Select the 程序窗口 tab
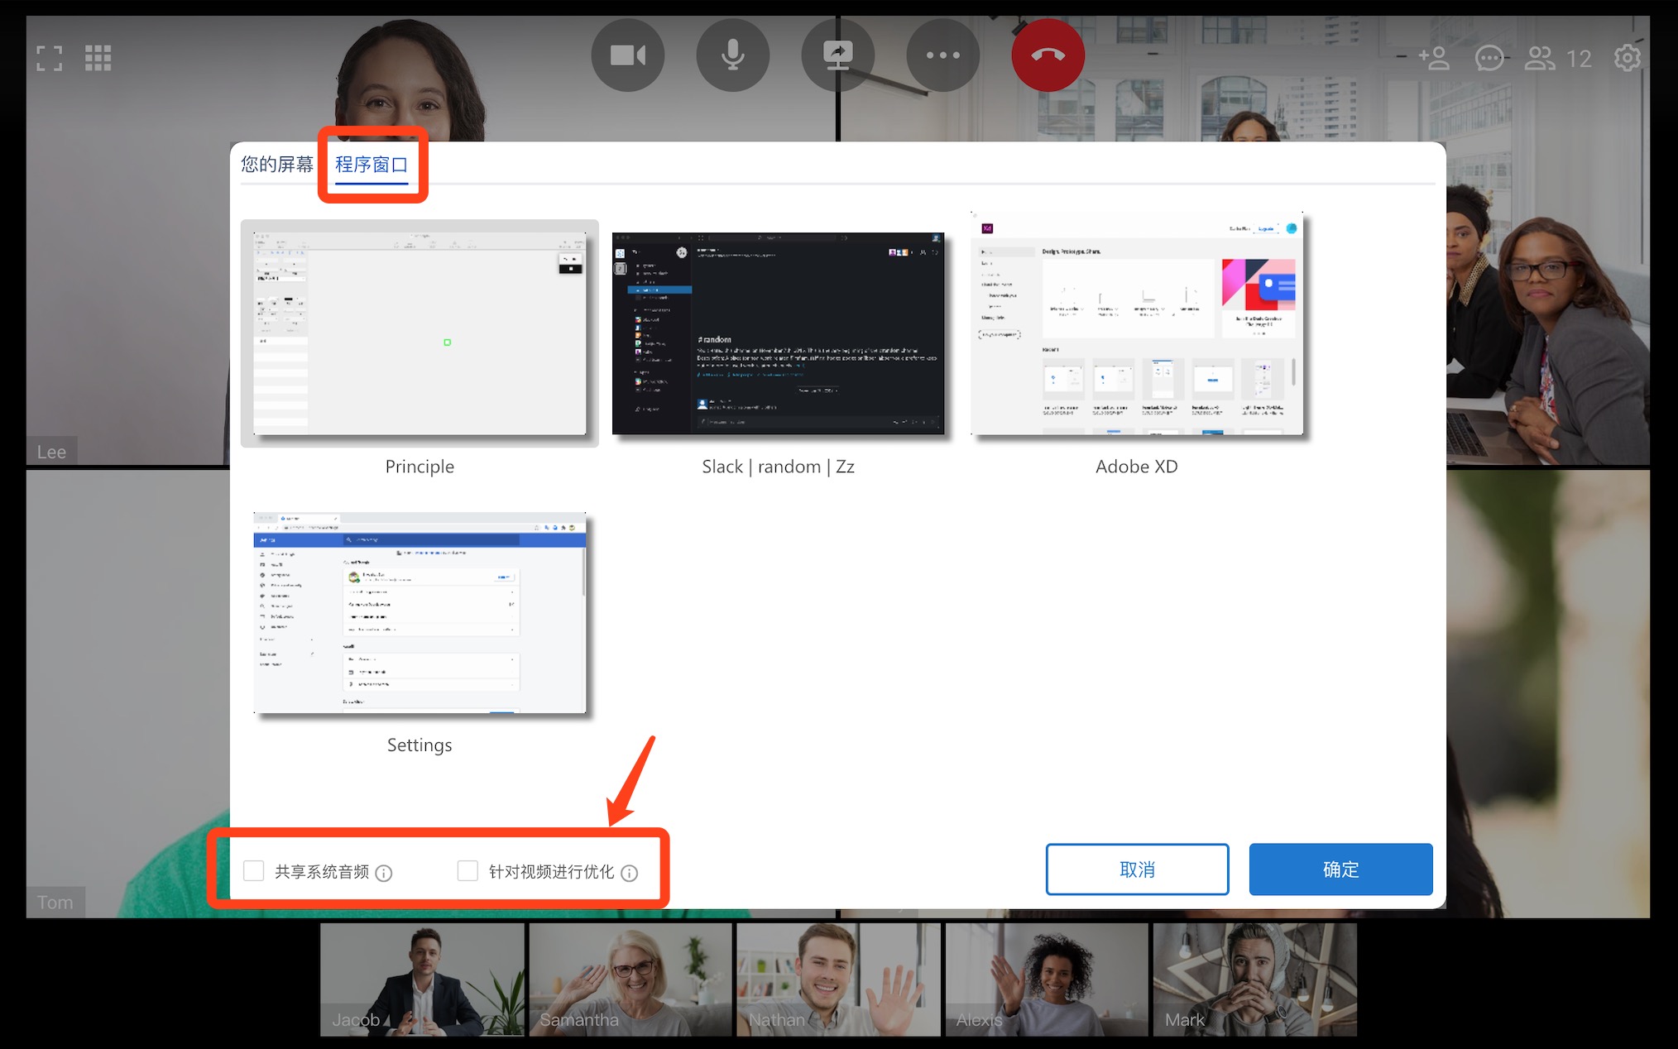 372,164
